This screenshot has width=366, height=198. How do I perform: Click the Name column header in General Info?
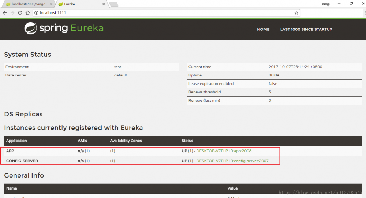tap(11, 188)
